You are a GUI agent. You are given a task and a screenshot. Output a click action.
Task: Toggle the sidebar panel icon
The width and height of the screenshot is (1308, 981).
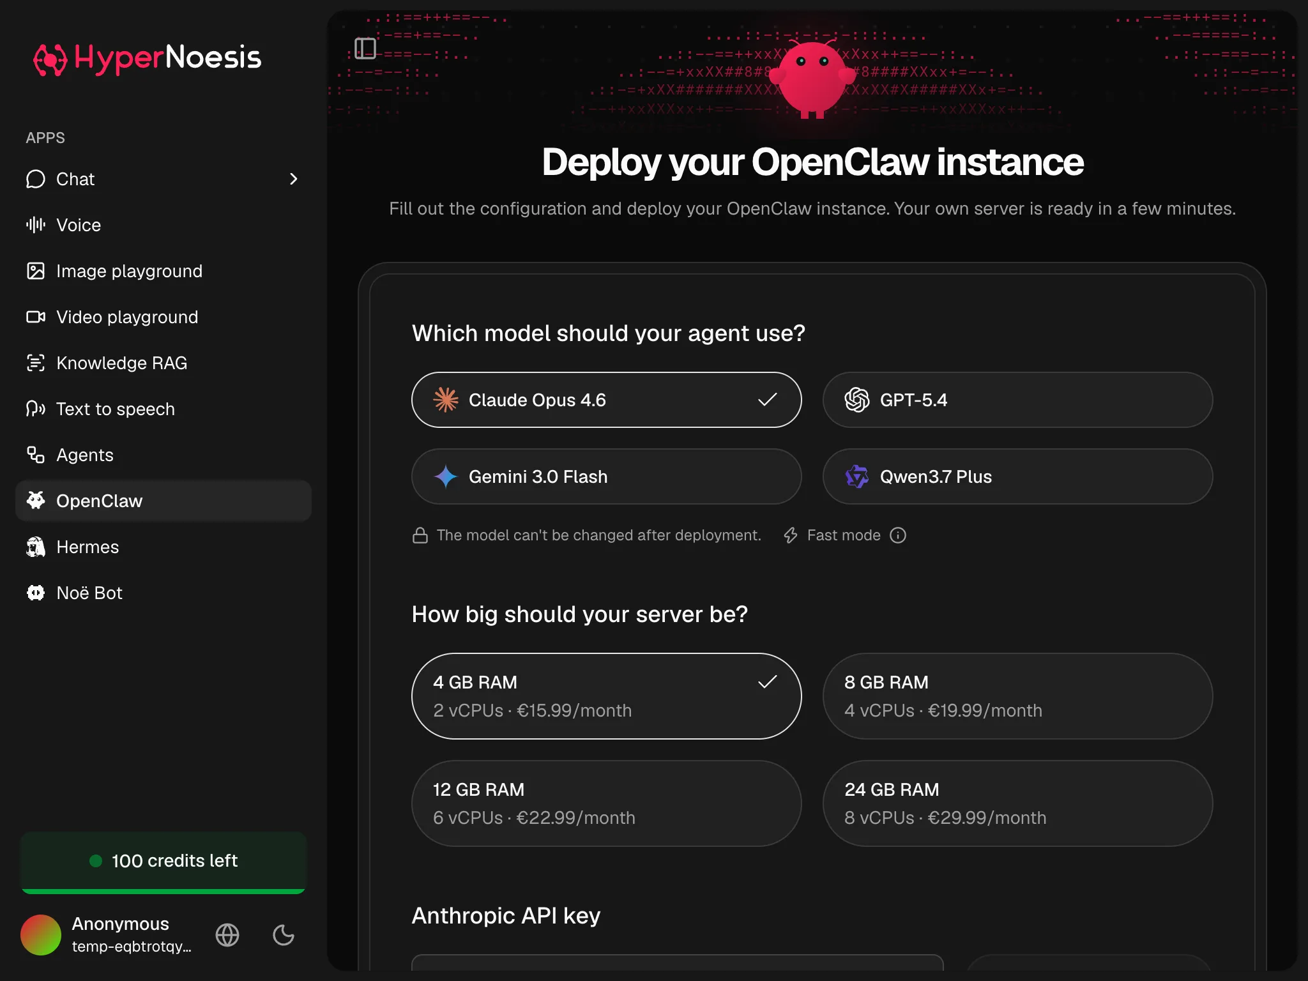365,48
